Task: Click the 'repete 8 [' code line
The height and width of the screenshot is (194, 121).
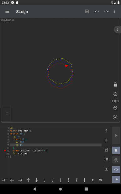Action: point(19,139)
